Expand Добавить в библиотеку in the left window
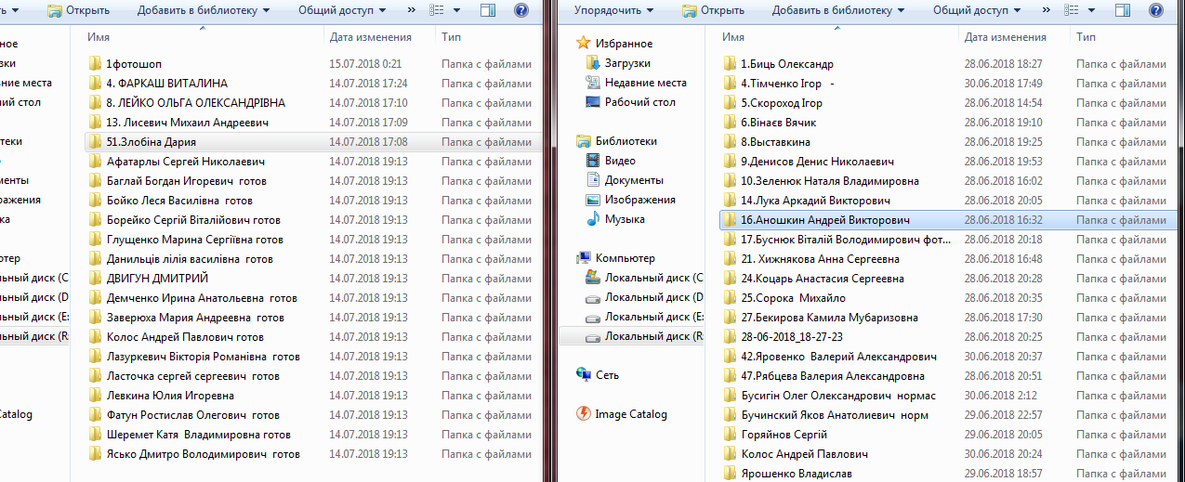Viewport: 1185px width, 482px height. [204, 10]
